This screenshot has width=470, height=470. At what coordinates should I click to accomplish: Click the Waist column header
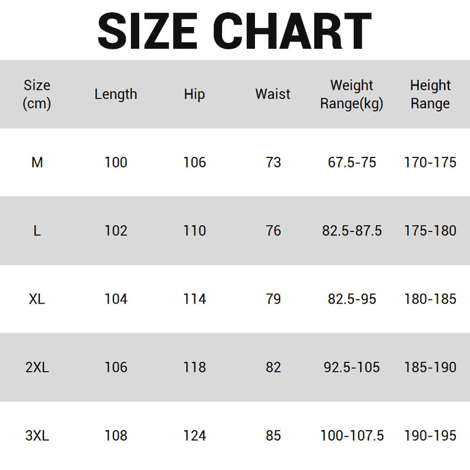[x=273, y=94]
